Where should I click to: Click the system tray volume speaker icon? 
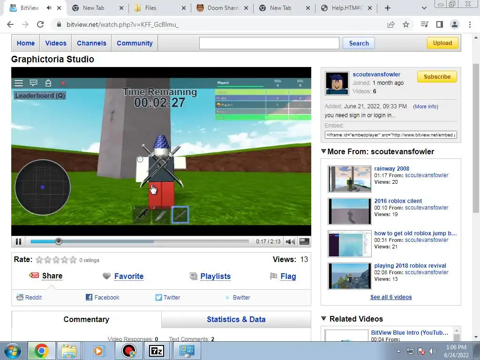click(433, 351)
